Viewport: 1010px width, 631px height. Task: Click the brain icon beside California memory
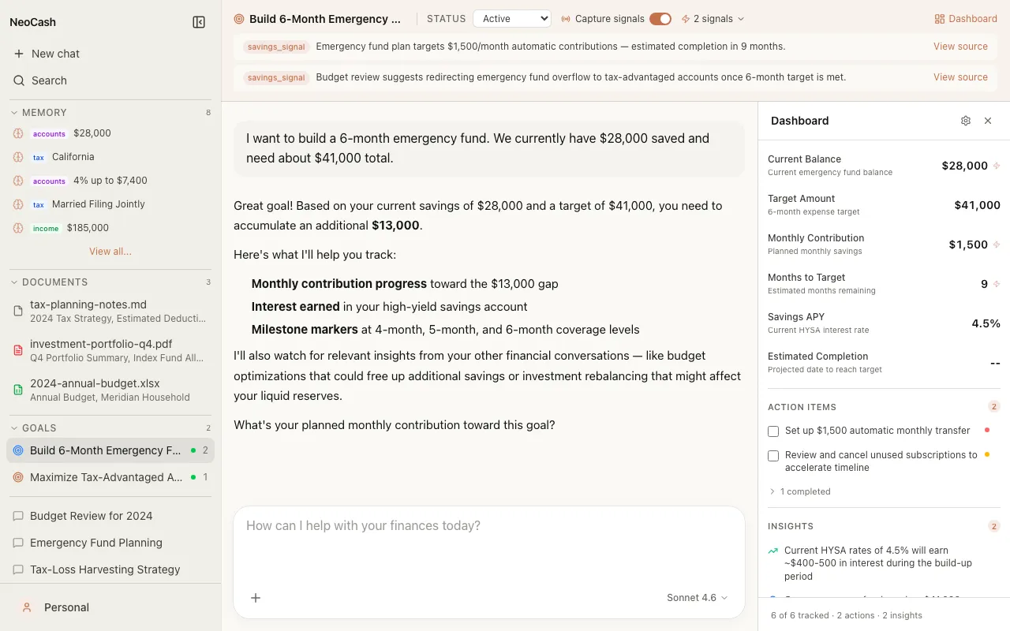coord(18,157)
